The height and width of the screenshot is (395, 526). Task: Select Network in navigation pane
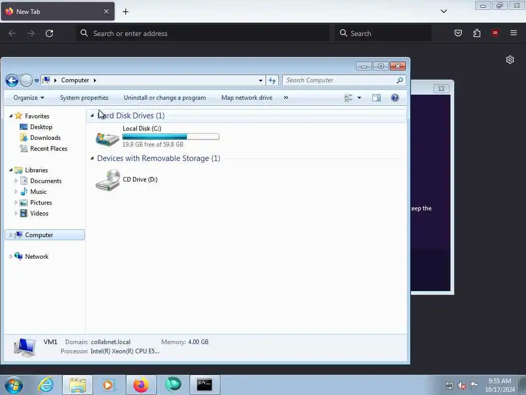36,257
